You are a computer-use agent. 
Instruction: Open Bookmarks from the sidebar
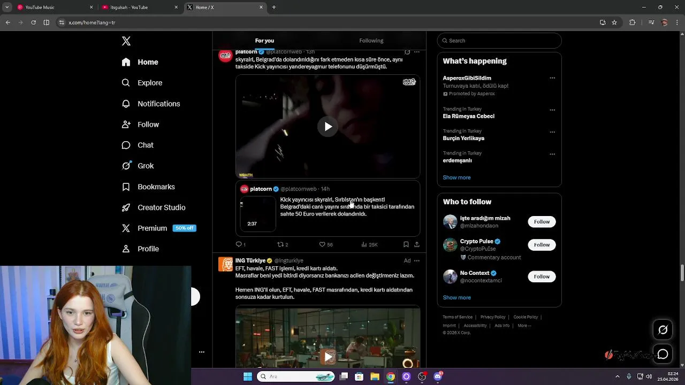click(149, 187)
